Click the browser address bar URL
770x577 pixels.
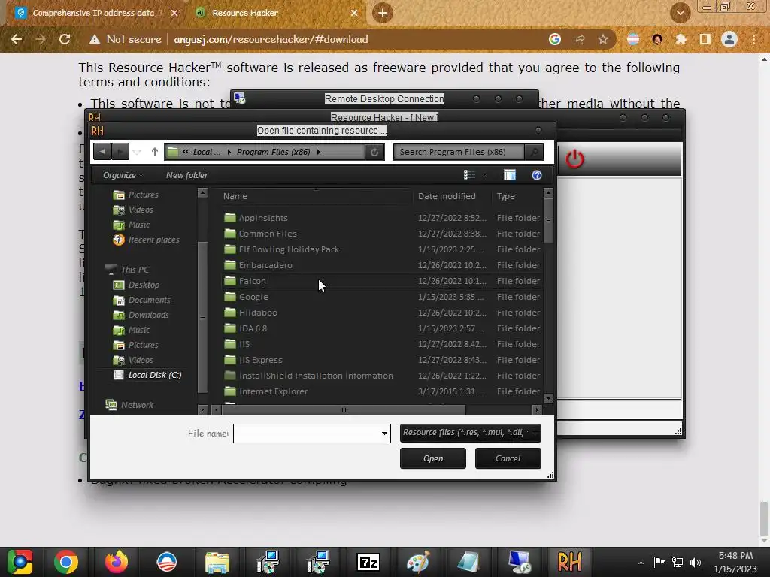tap(271, 39)
